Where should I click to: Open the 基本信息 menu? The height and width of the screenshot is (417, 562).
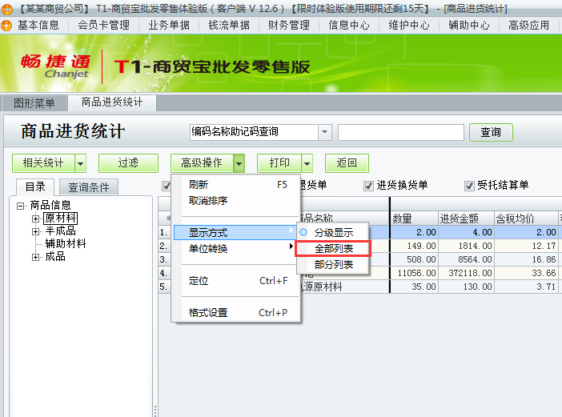[x=38, y=25]
